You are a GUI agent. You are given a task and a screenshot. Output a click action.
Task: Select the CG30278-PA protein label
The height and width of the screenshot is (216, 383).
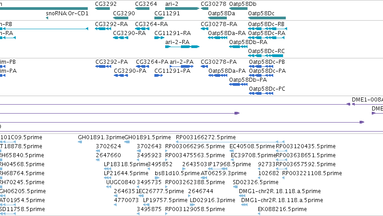click(219, 62)
